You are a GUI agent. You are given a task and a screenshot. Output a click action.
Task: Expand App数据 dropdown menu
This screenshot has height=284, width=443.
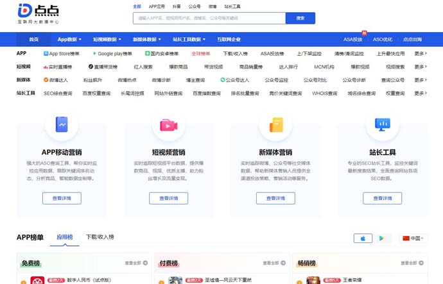[x=69, y=39]
